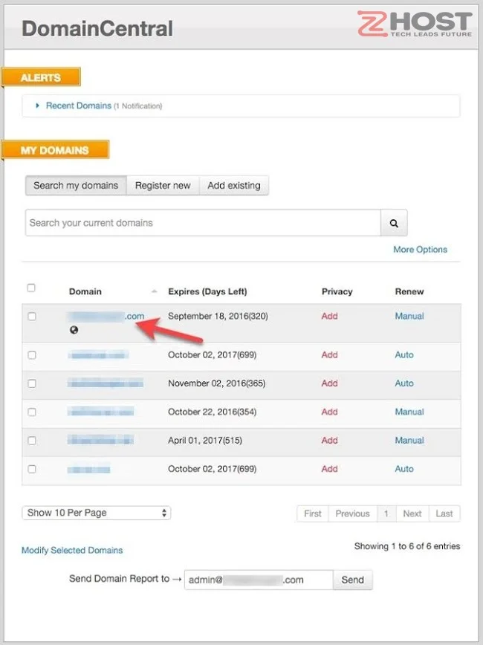Click the ZHOST logo

coord(415,25)
